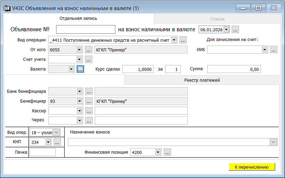This screenshot has width=285, height=178.
Task: Expand the Вид опер. combo box
Action: pyautogui.click(x=57, y=132)
